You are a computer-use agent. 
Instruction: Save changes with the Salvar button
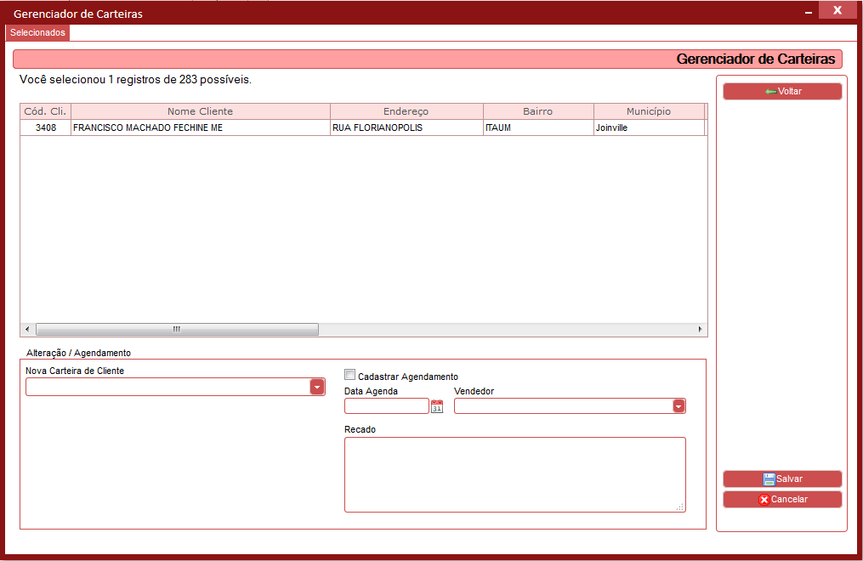[782, 479]
